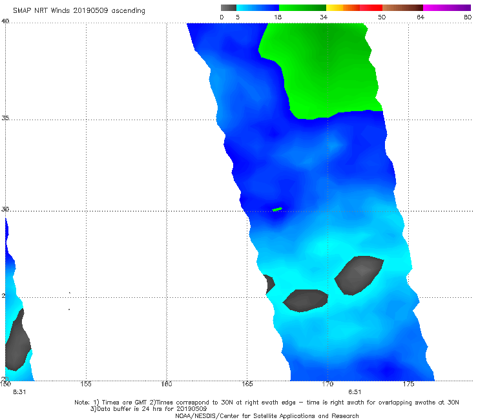Click the '18' color scale label
This screenshot has height=420, width=478.
point(278,17)
